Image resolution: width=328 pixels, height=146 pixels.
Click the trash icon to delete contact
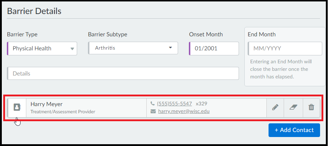coord(311,108)
